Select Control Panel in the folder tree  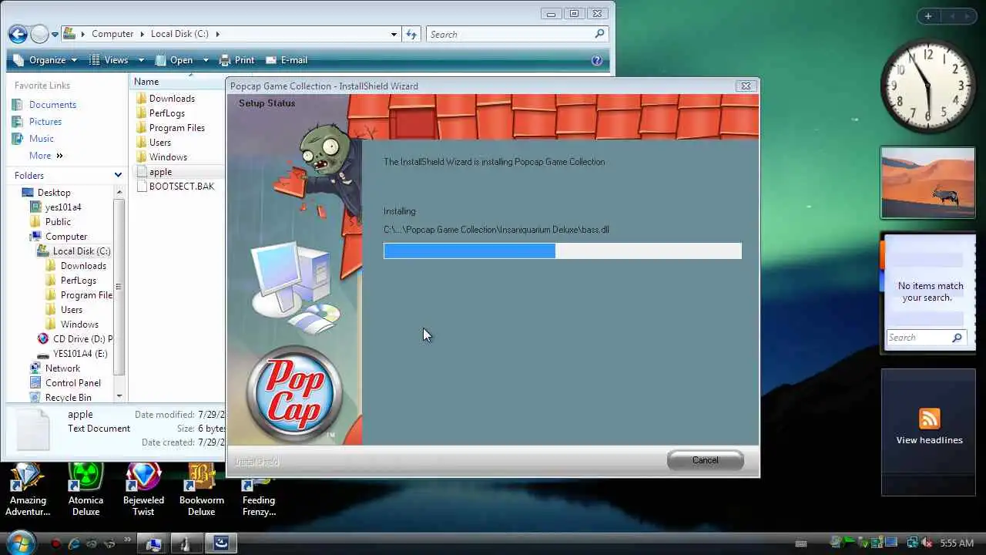65,383
